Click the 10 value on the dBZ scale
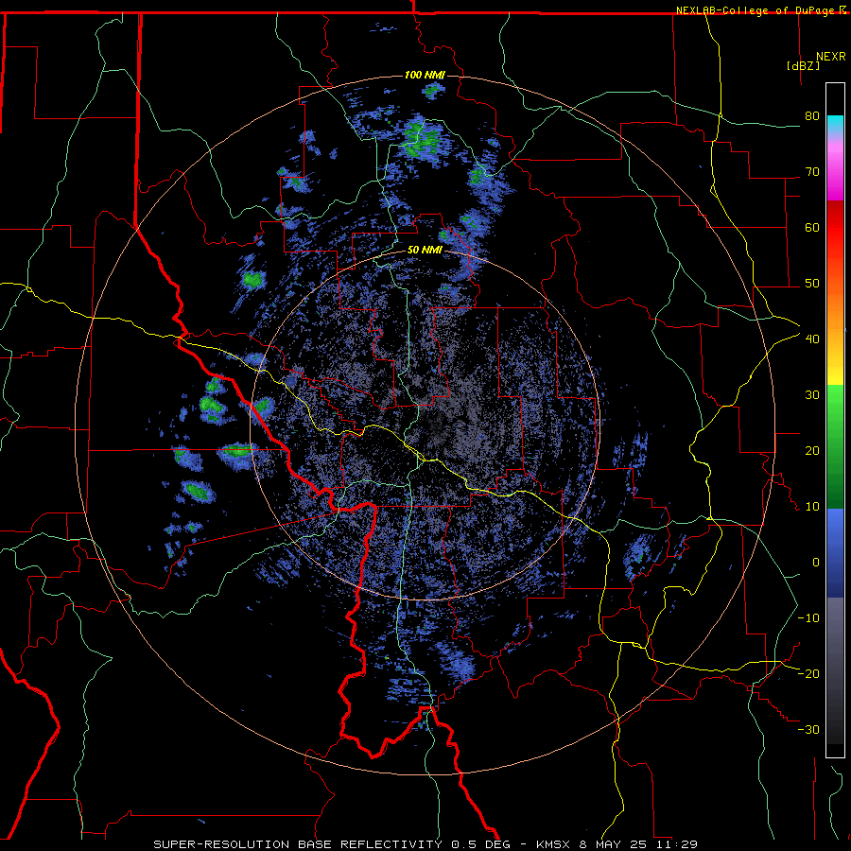This screenshot has width=851, height=851. [x=812, y=507]
